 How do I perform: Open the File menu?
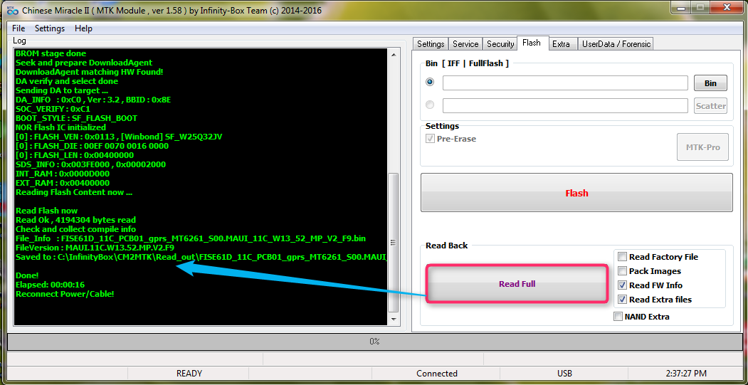(x=19, y=28)
